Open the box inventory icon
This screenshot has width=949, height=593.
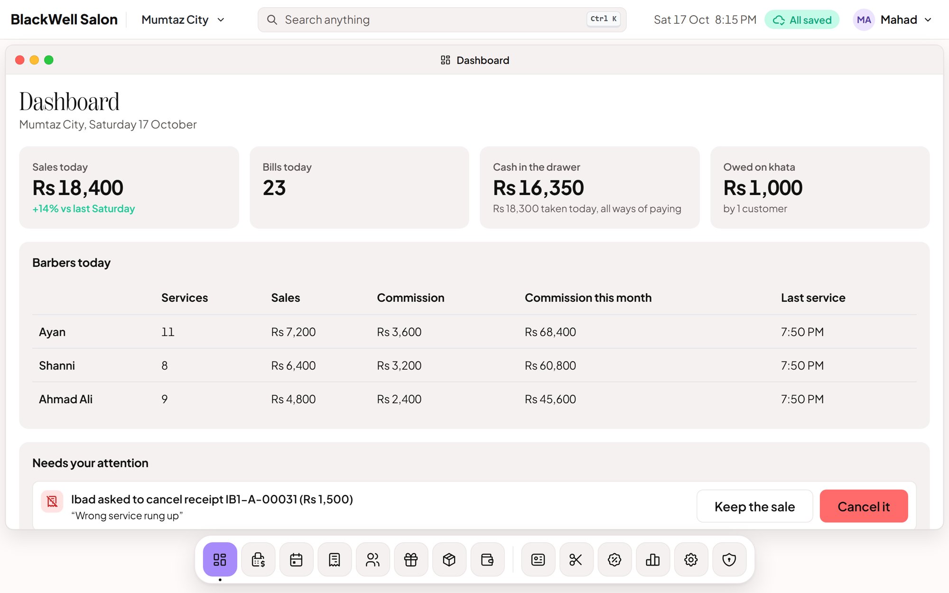coord(449,559)
